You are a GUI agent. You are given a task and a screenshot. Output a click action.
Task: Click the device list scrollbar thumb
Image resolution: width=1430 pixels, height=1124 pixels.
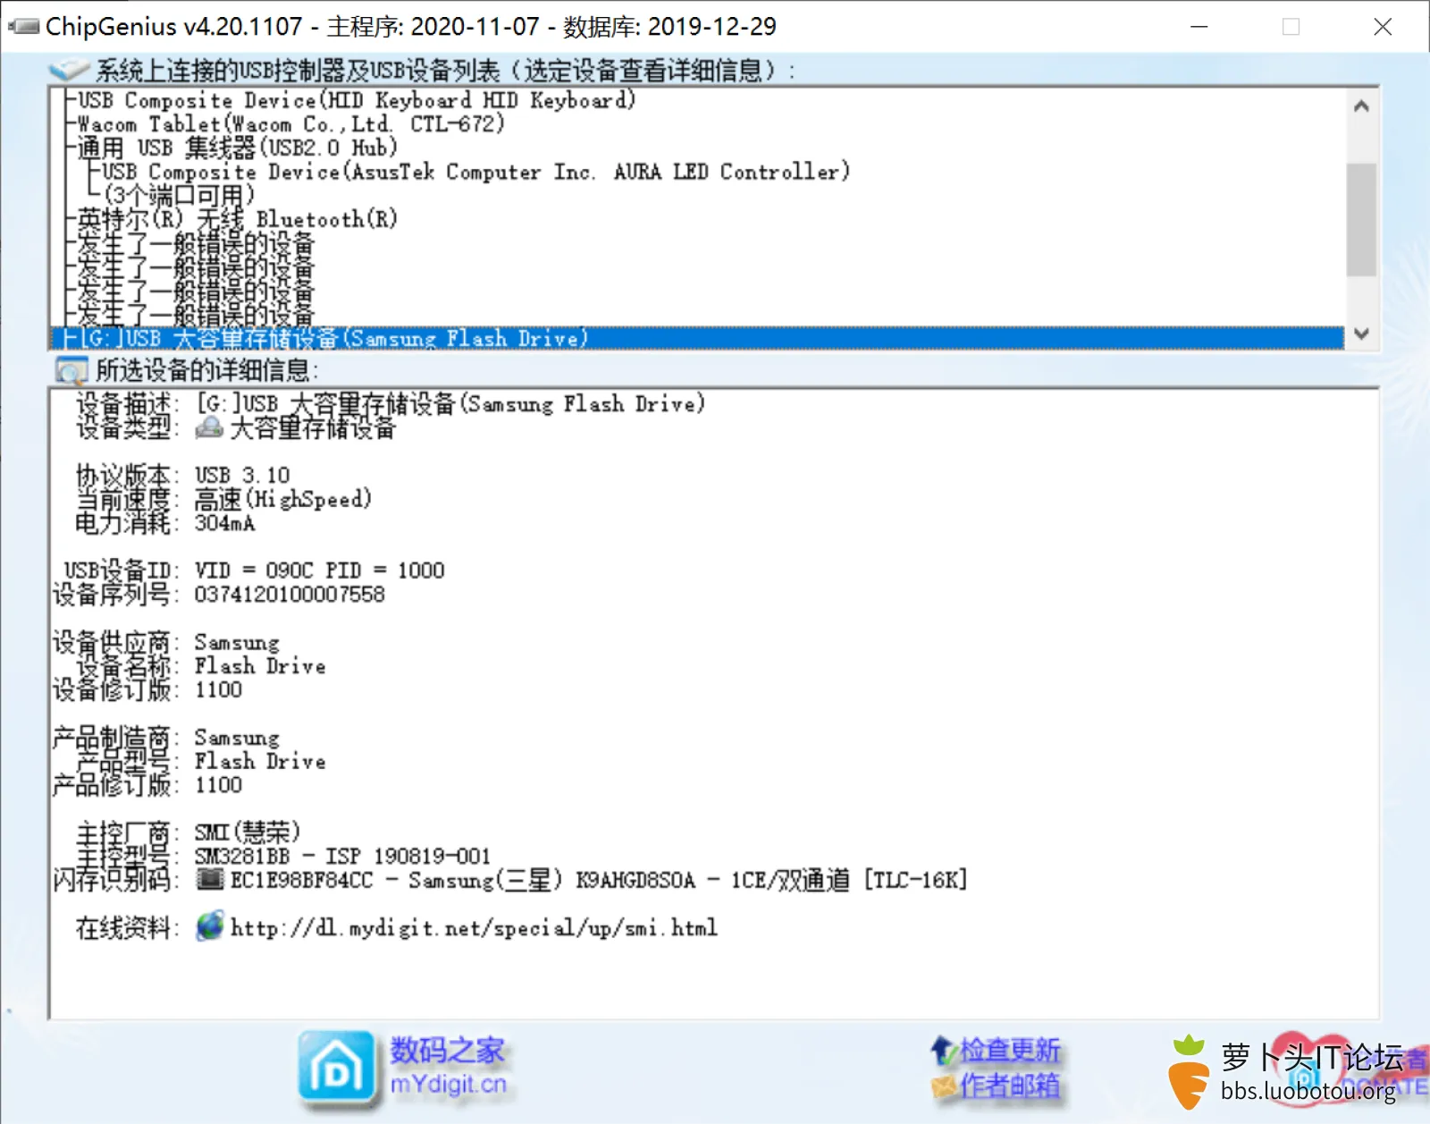[1361, 219]
